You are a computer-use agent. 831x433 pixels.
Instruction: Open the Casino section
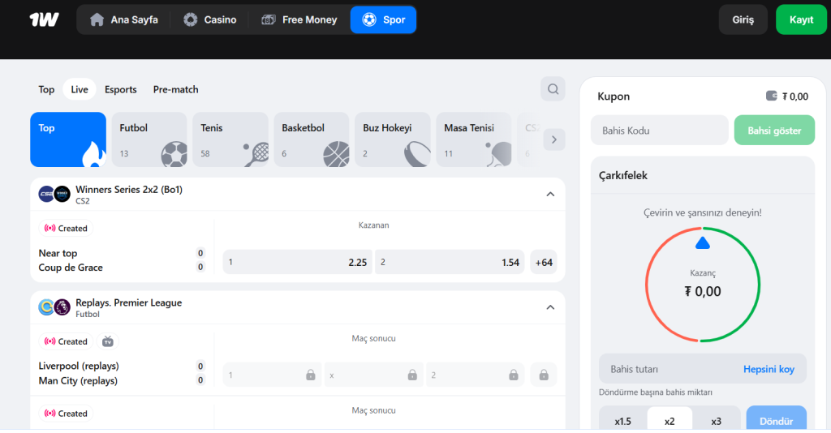[210, 19]
